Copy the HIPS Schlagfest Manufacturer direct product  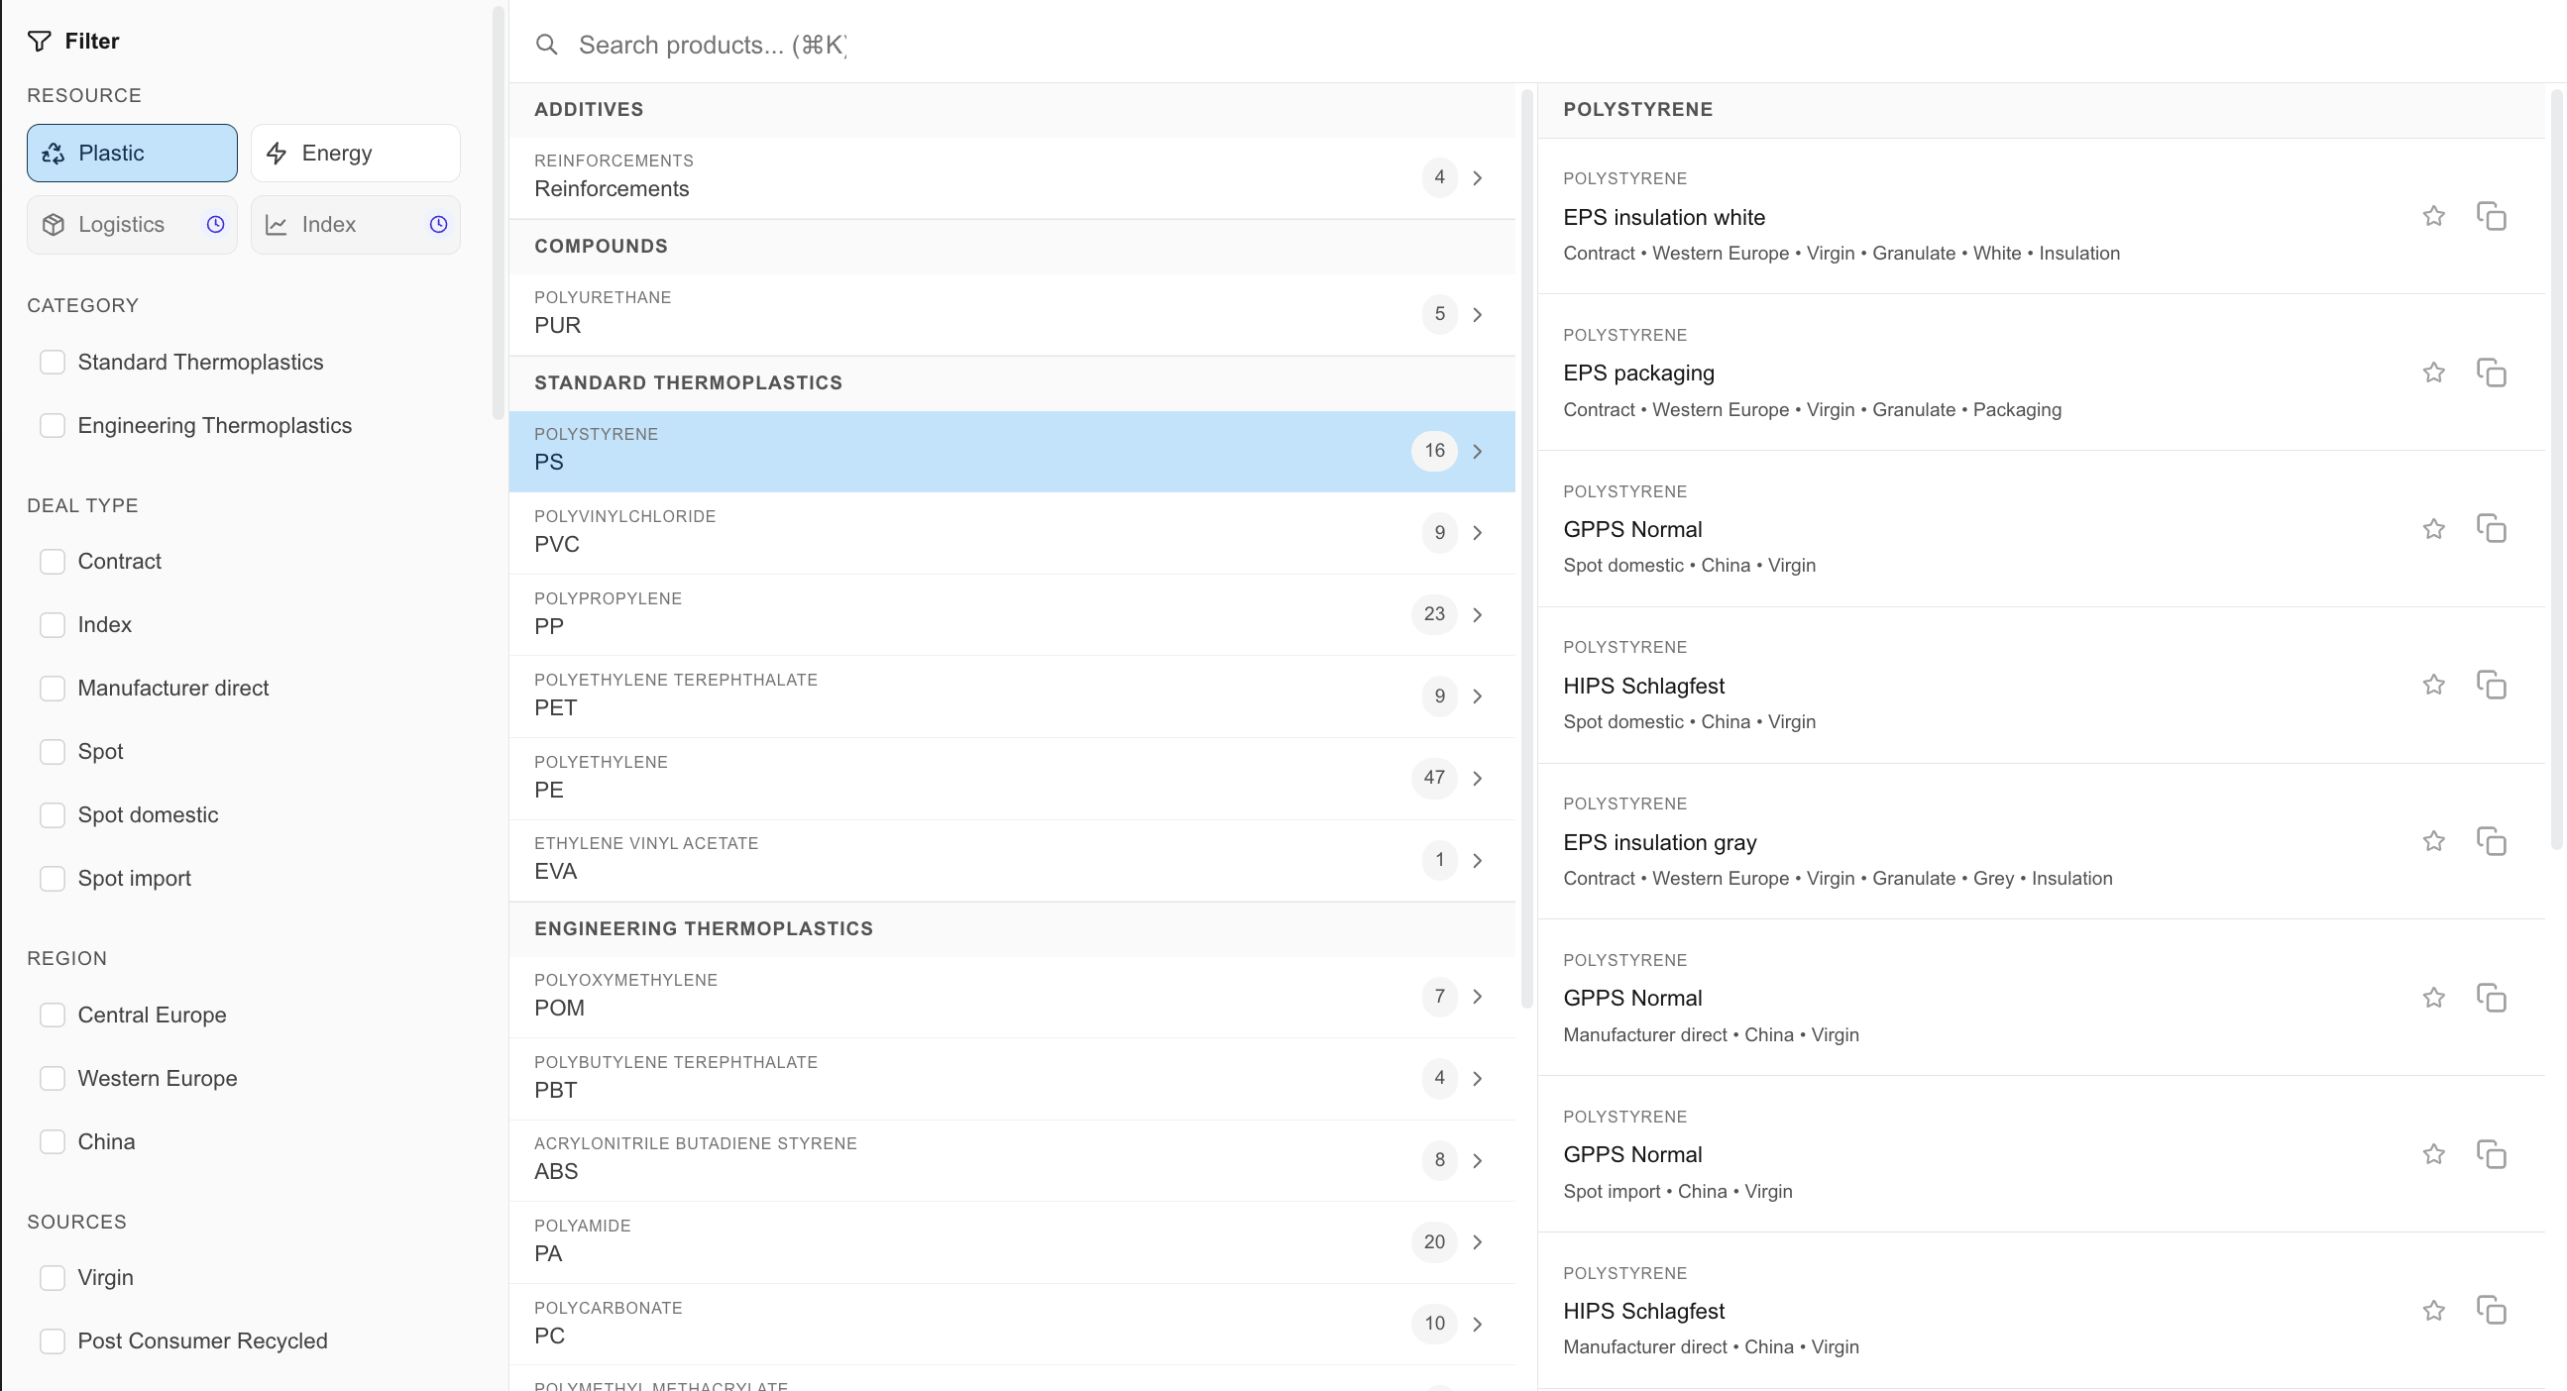(x=2492, y=1311)
